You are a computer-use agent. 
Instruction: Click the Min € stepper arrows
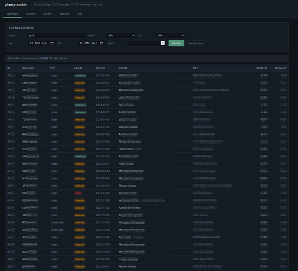coord(163,43)
